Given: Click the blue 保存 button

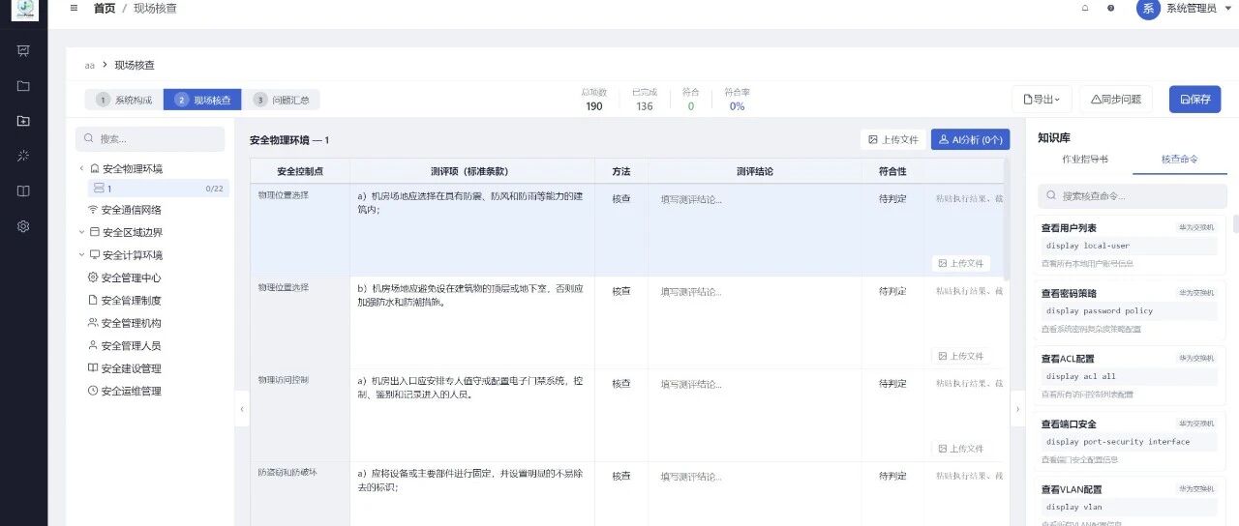Looking at the screenshot, I should coord(1194,99).
